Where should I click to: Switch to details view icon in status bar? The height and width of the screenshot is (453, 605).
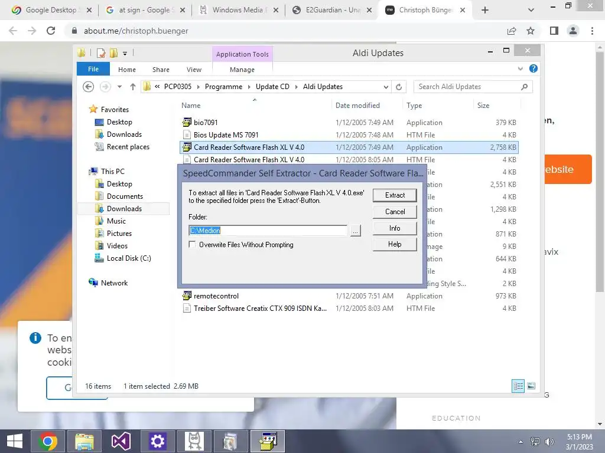(x=518, y=386)
